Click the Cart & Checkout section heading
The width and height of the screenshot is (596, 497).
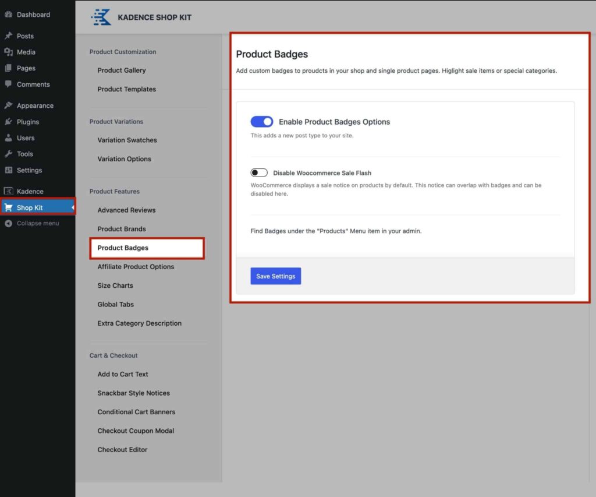pos(113,355)
